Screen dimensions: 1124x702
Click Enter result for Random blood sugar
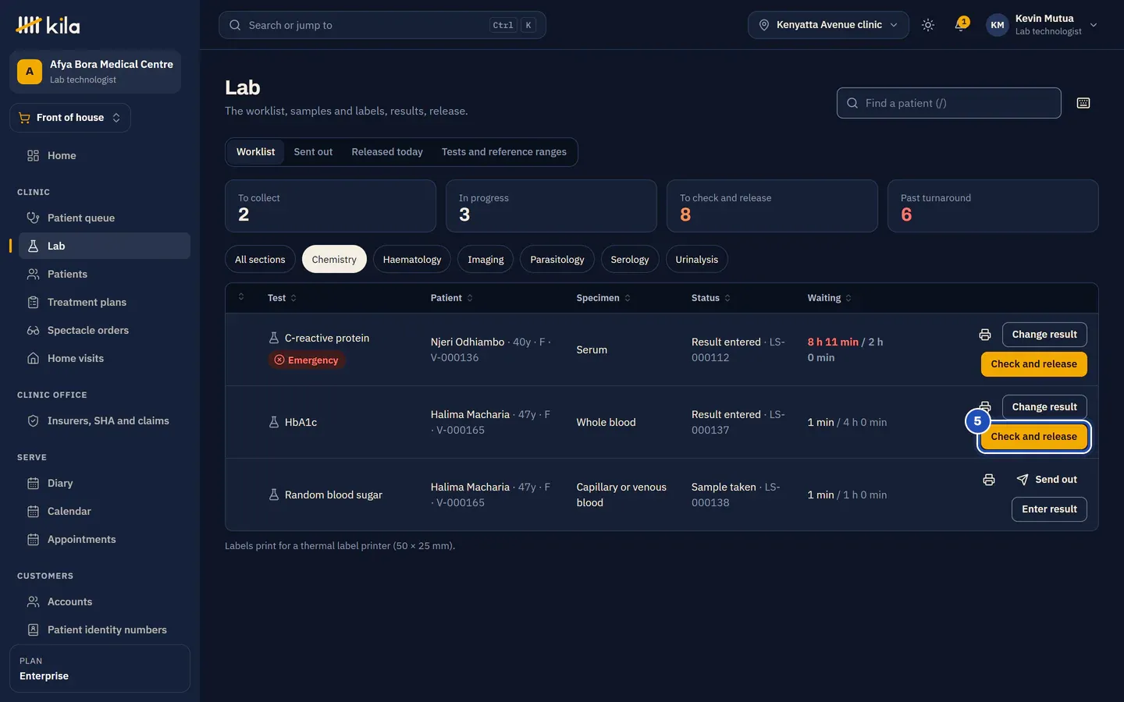pos(1050,509)
